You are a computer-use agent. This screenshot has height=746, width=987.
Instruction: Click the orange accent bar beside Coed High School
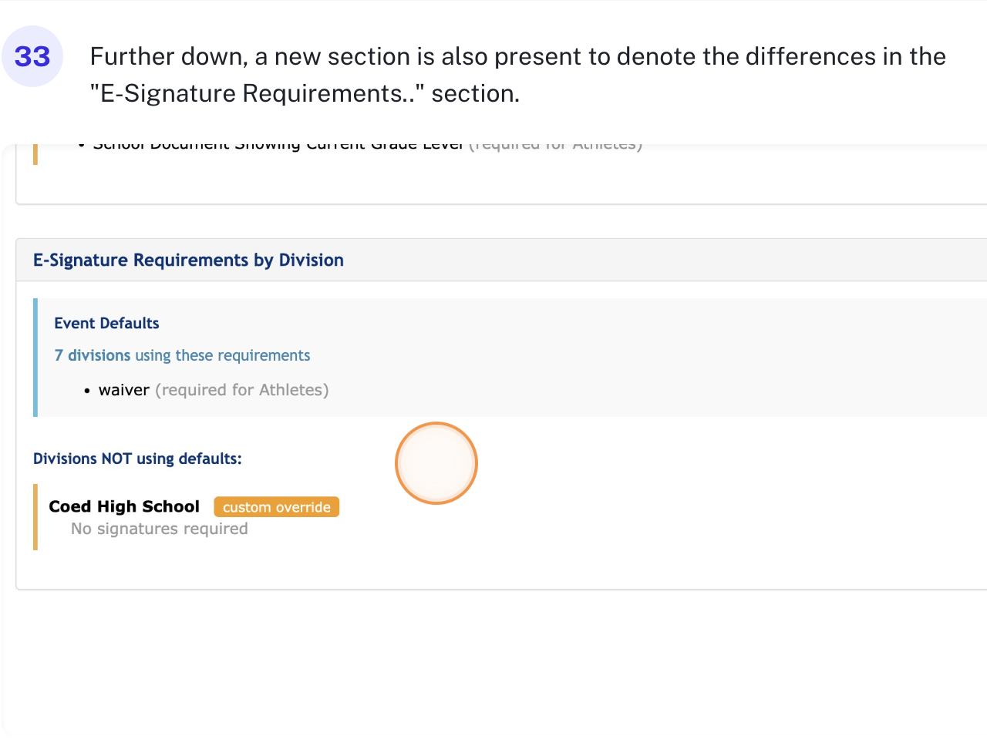(35, 516)
